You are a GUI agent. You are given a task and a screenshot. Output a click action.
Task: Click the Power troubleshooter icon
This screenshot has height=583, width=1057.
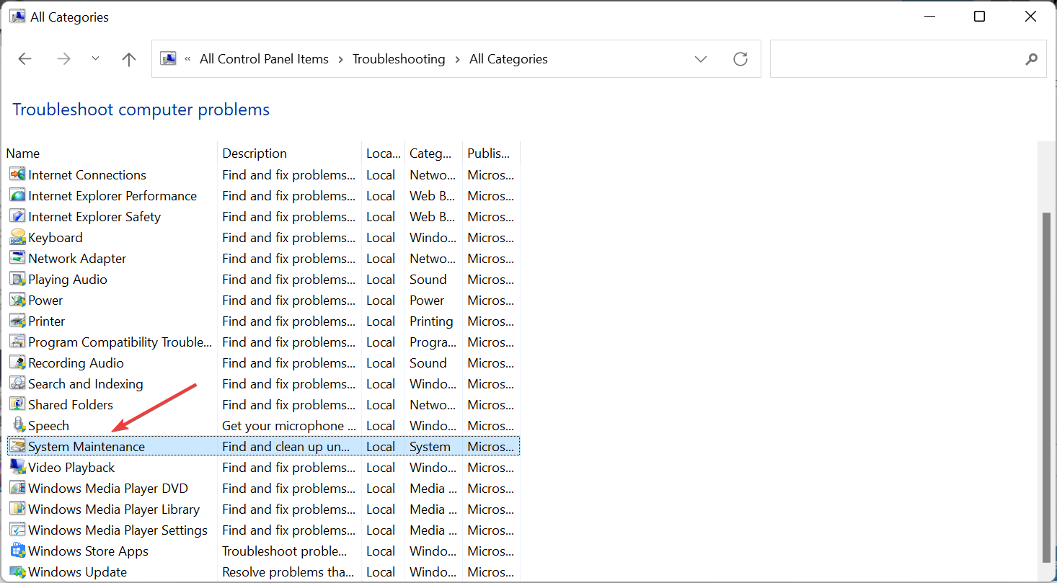tap(17, 300)
